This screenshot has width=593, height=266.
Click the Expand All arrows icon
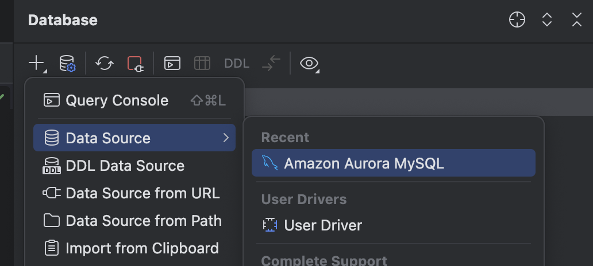click(547, 19)
